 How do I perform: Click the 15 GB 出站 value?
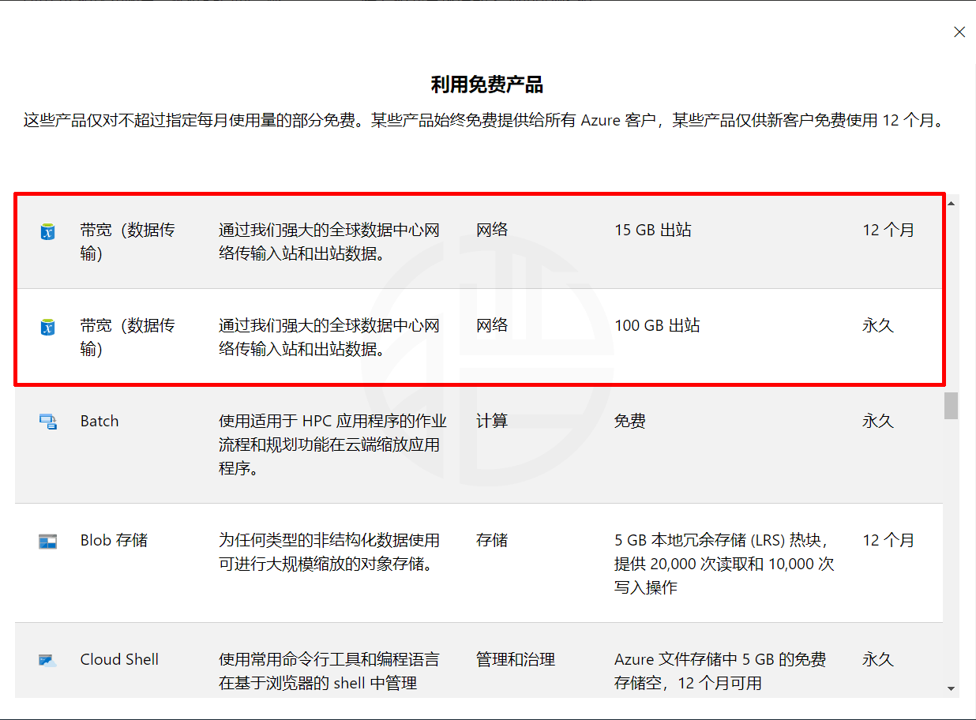653,230
